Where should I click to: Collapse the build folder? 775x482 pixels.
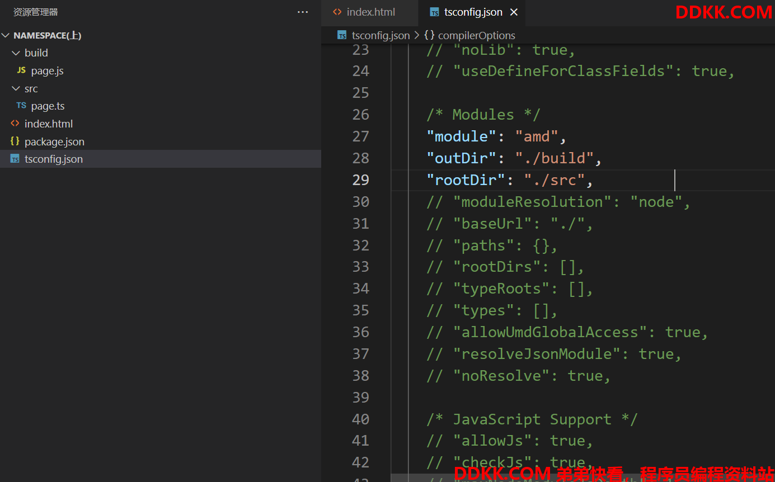[16, 53]
